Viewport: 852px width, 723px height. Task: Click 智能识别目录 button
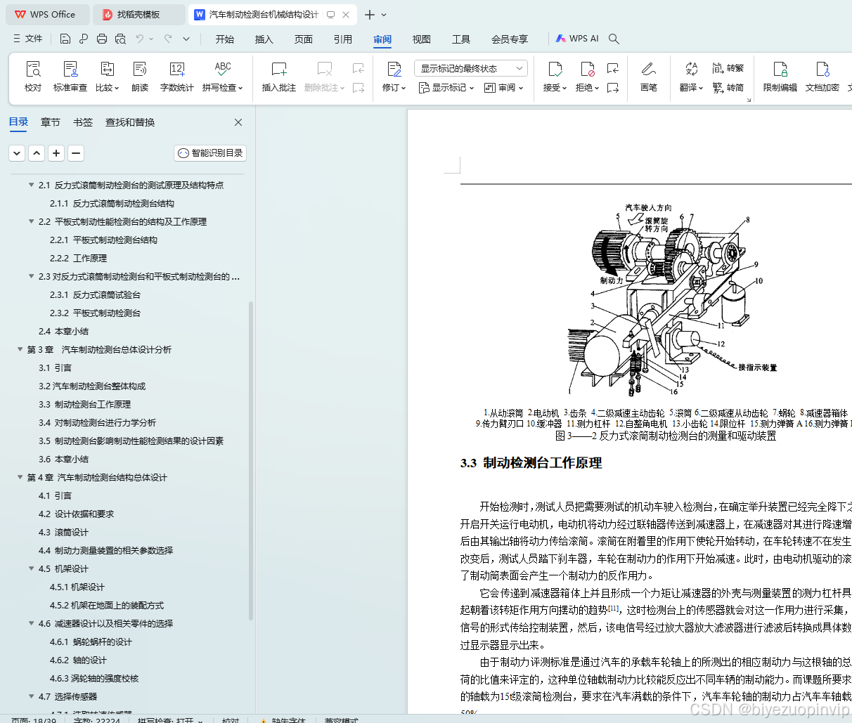(210, 152)
